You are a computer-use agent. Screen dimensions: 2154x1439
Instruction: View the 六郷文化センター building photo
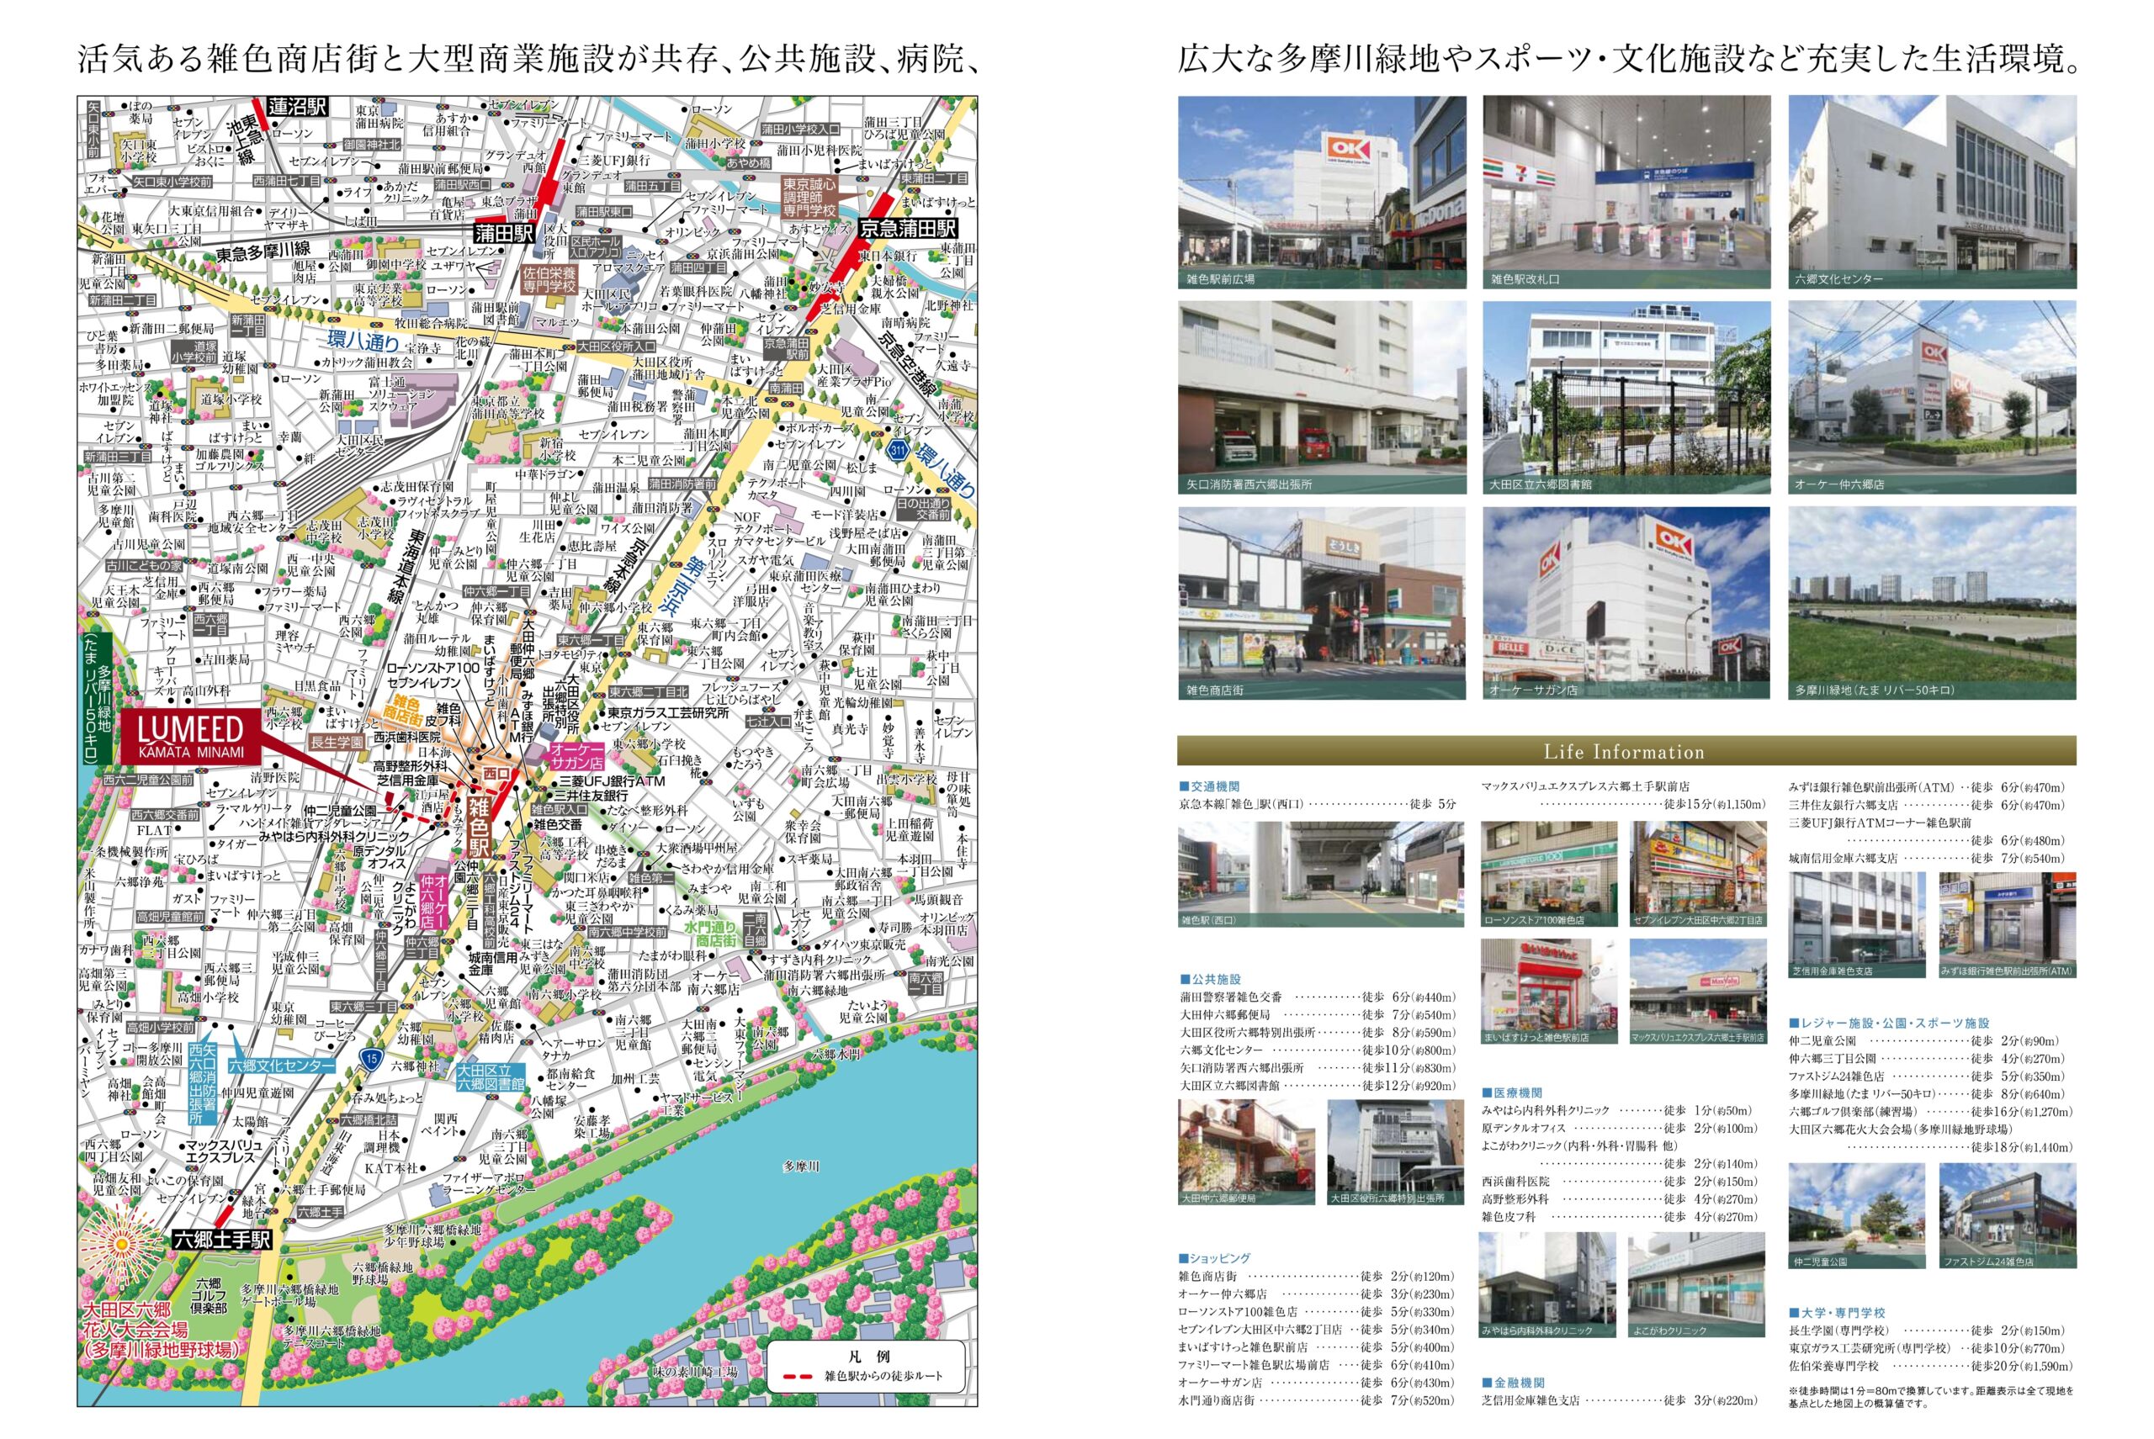[x=1932, y=192]
